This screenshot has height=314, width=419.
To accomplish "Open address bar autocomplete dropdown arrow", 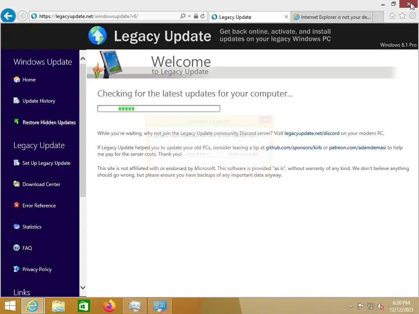I will pos(189,16).
